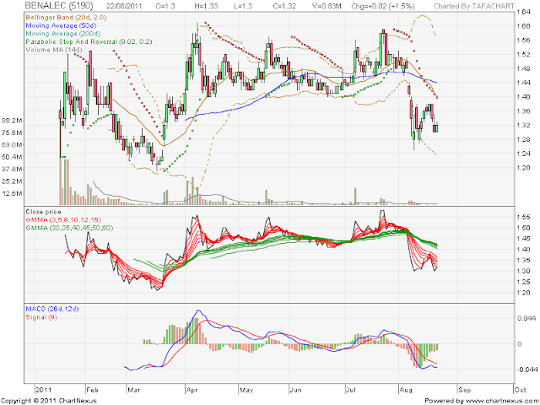Select the green GMMA (30,35,40,45,50,60) label

click(69, 228)
